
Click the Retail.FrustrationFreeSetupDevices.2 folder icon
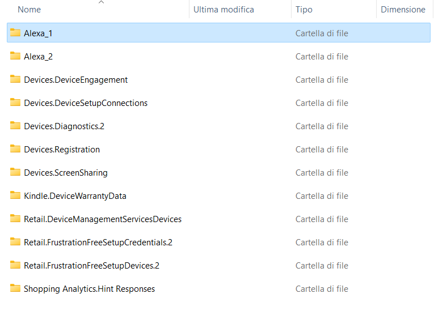(x=15, y=265)
